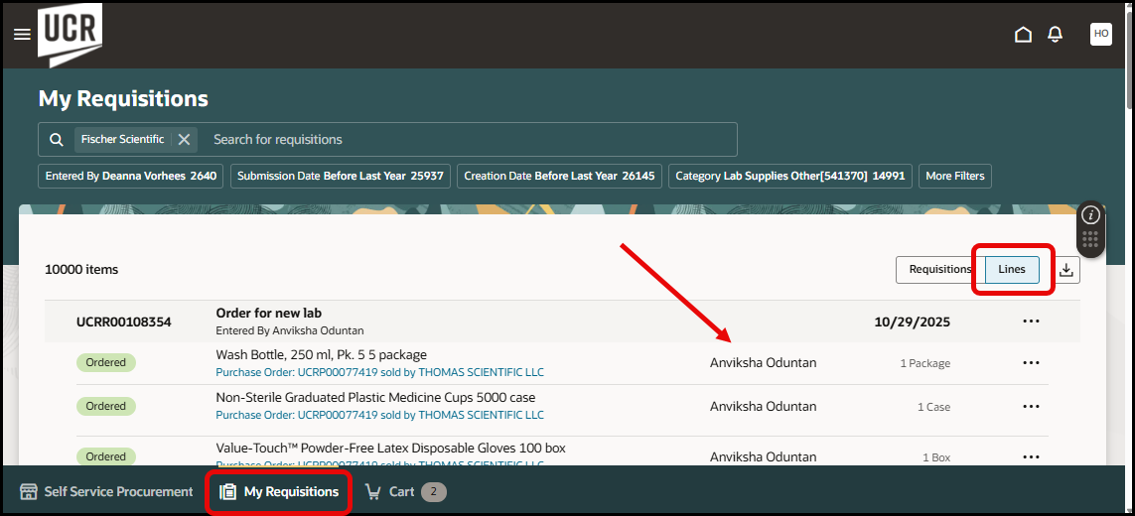
Task: Open the HO user profile avatar
Action: (x=1100, y=34)
